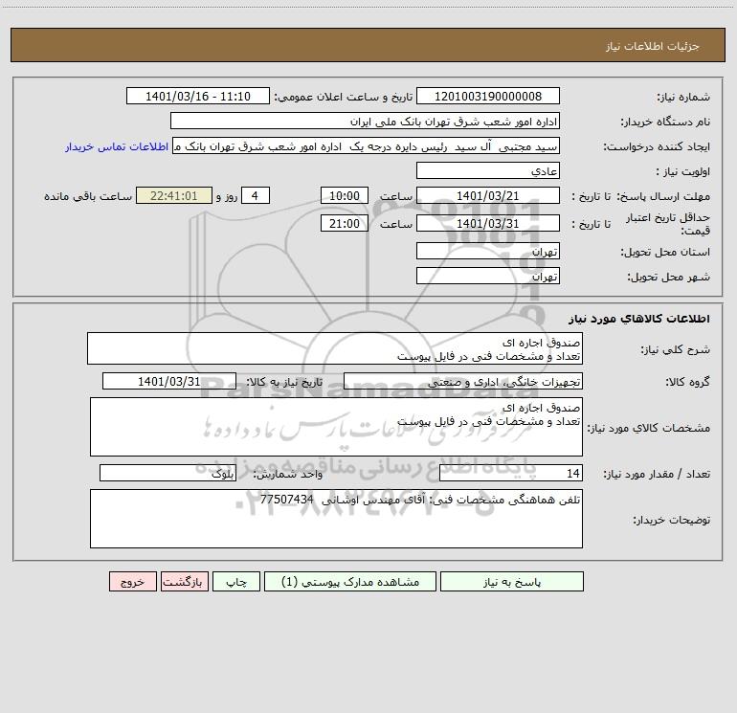The image size is (737, 713).
Task: Click the priority field showing 'عادي'
Action: pyautogui.click(x=488, y=170)
